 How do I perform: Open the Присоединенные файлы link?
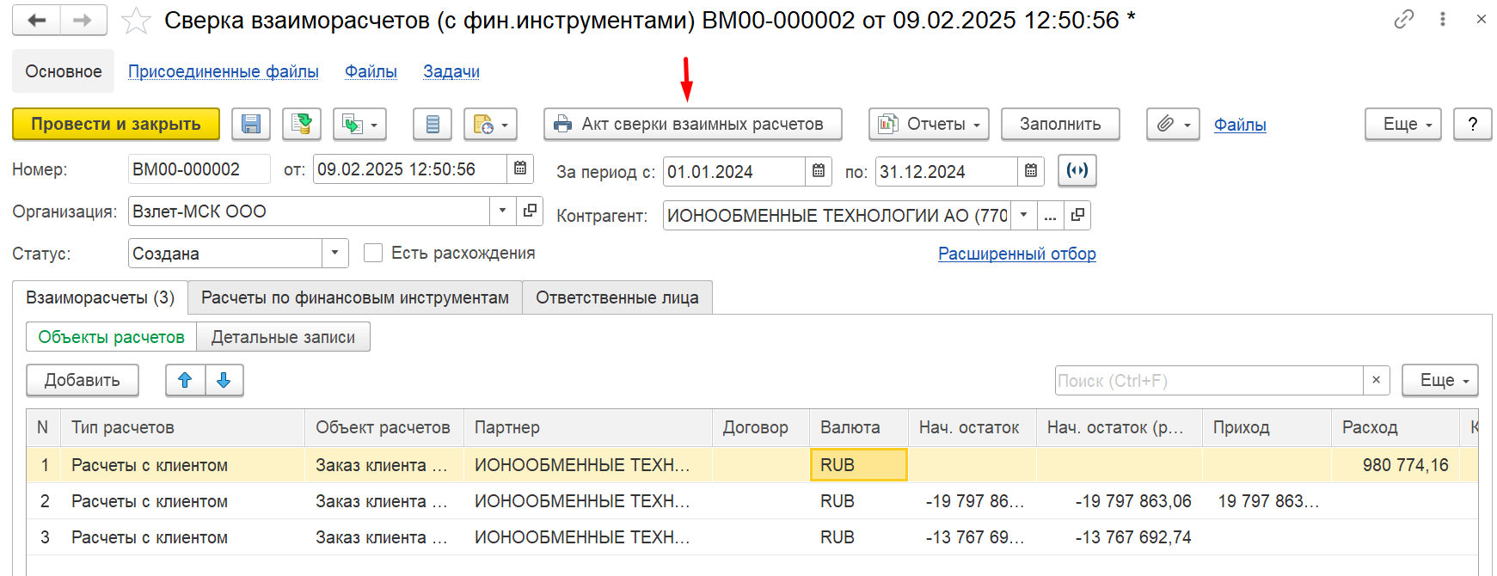point(224,71)
